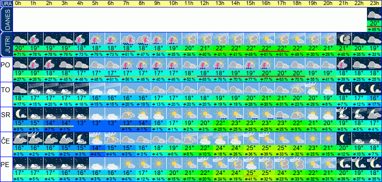Image resolution: width=382 pixels, height=182 pixels.
Task: Click Monday's 21h night thunderstorm icon
Action: point(343,64)
